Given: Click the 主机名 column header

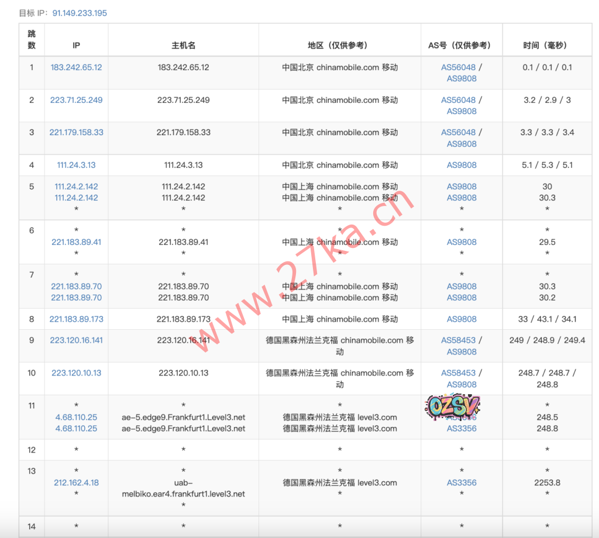Looking at the screenshot, I should [183, 45].
